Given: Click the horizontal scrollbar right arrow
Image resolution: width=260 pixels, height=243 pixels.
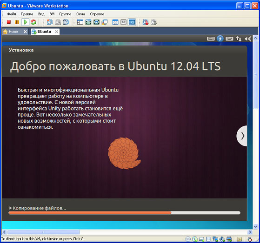Looking at the screenshot, I should tap(250, 232).
